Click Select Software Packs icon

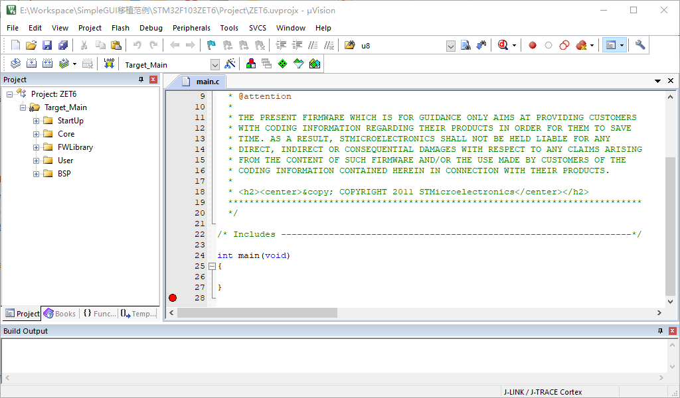tap(298, 64)
